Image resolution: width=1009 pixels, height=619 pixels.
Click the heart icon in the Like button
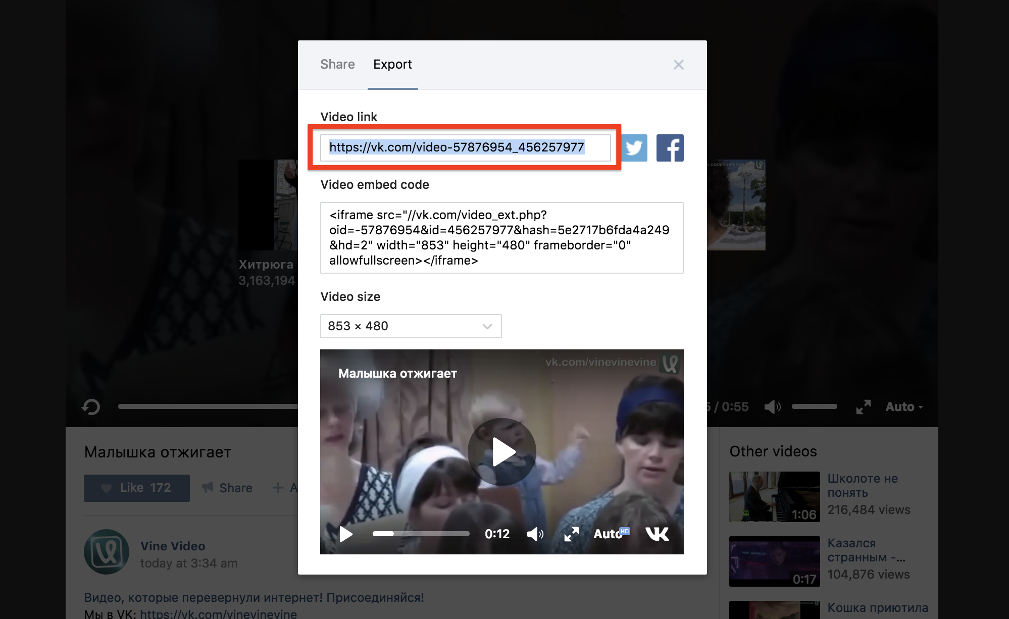click(x=106, y=488)
